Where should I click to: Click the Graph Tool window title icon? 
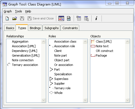(x=5, y=4)
